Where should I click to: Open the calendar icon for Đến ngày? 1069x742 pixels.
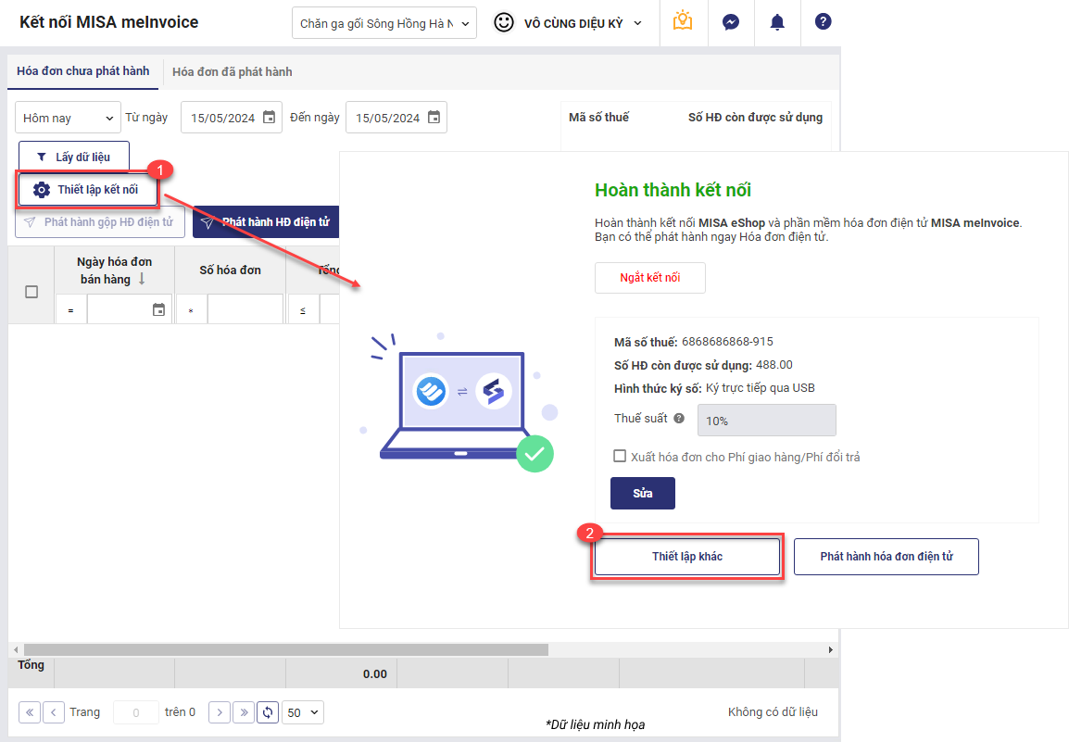pyautogui.click(x=434, y=118)
